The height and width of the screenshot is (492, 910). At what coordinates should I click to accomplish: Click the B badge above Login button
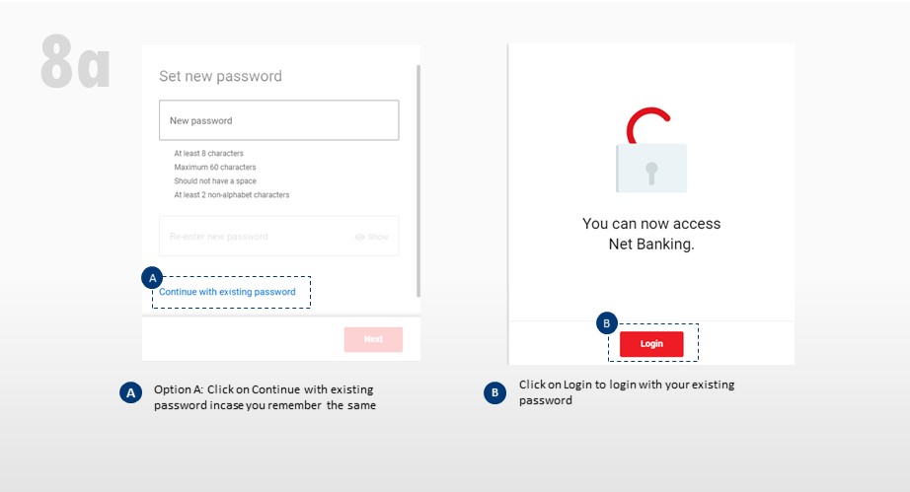point(607,322)
